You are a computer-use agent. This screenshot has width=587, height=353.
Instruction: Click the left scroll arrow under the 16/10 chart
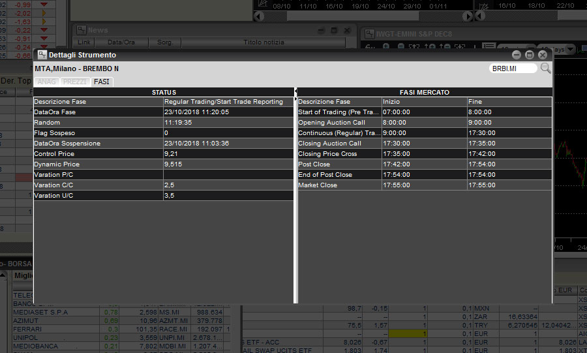480,16
